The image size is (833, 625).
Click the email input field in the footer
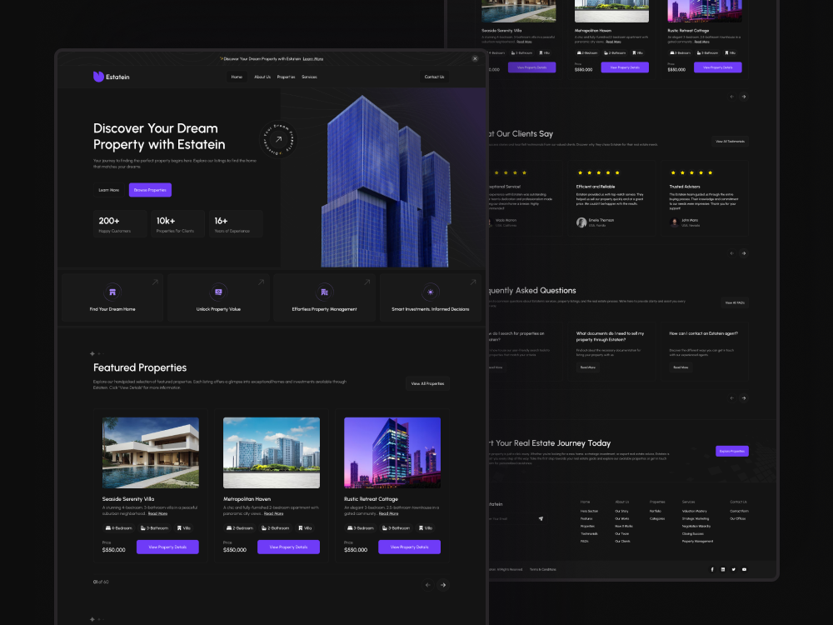504,517
